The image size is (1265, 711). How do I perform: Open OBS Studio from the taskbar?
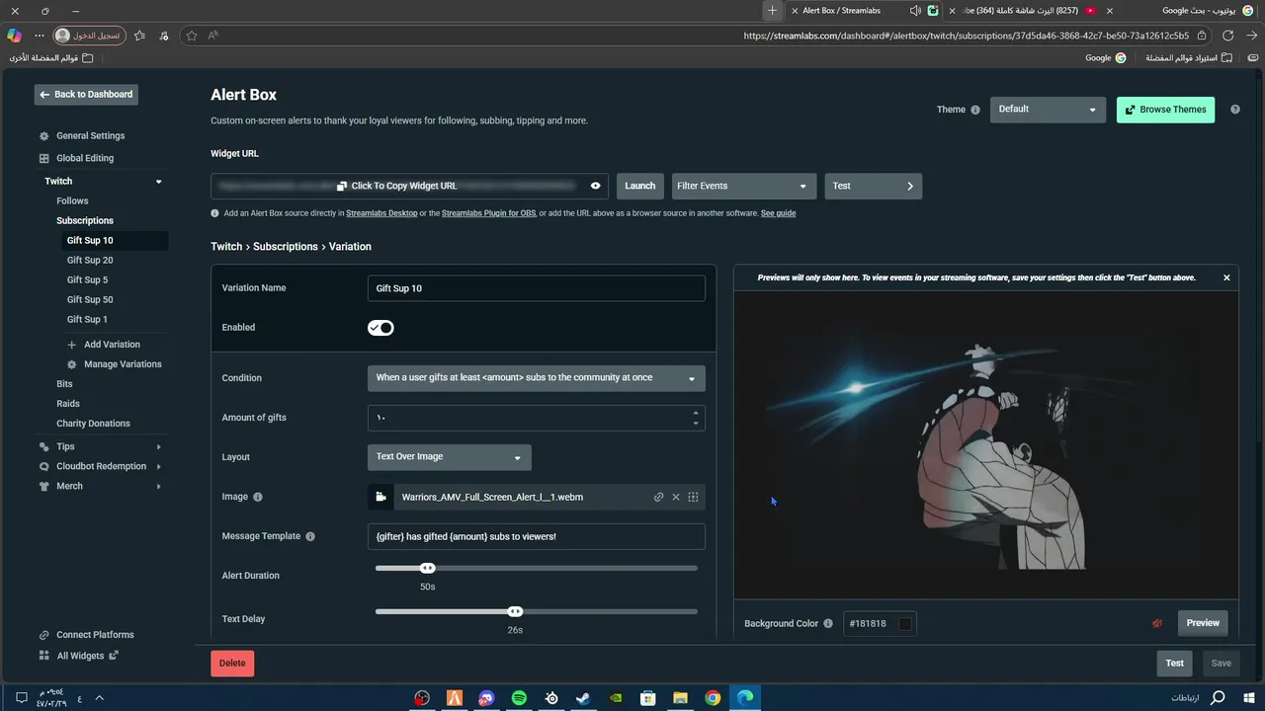[x=422, y=698]
